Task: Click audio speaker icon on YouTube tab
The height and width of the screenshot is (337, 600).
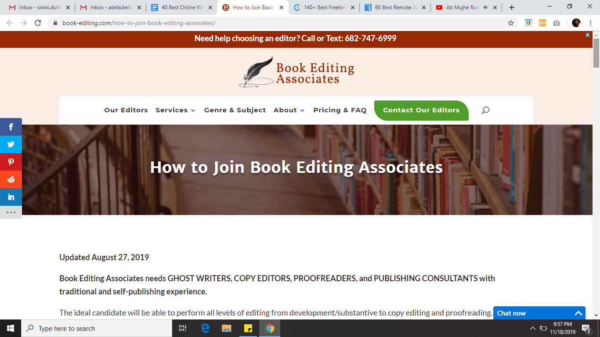Action: pos(485,7)
